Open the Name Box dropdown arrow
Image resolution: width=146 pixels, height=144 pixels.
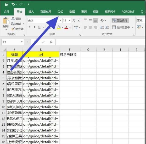pos(22,42)
